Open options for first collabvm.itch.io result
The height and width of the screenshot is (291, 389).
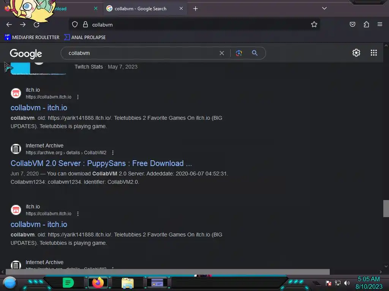click(78, 97)
